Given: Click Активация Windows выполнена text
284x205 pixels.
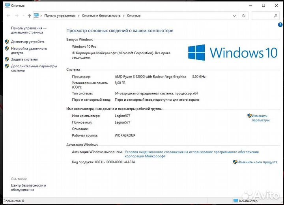Looking at the screenshot, I should 97,152.
